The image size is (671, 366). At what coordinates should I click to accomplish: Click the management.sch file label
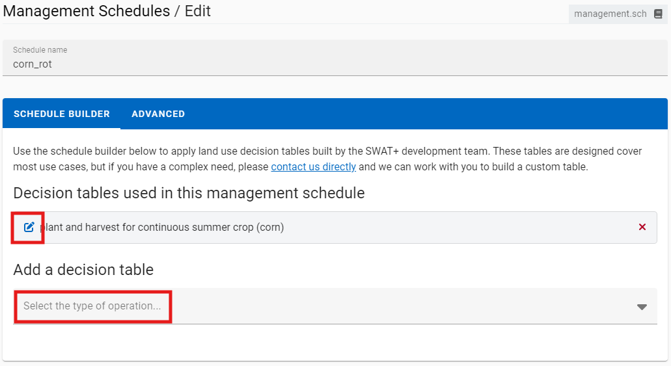click(x=610, y=14)
